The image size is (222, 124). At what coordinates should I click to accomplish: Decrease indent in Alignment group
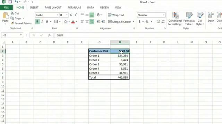click(99, 22)
